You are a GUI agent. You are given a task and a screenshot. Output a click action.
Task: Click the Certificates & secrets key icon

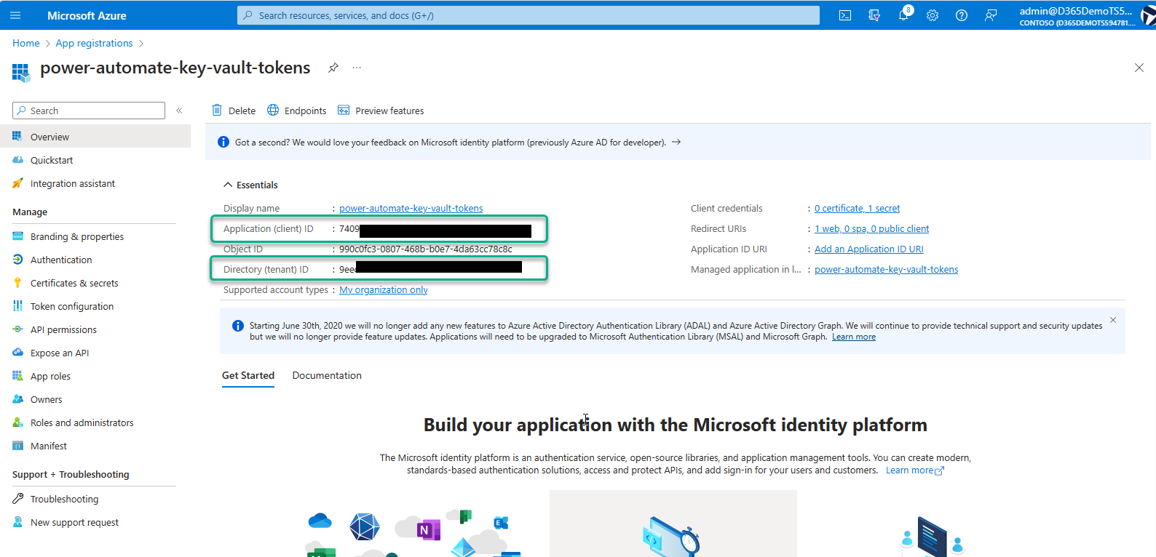pyautogui.click(x=17, y=283)
